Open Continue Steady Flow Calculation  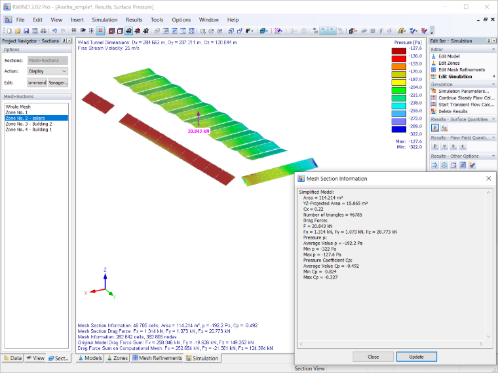pyautogui.click(x=463, y=98)
